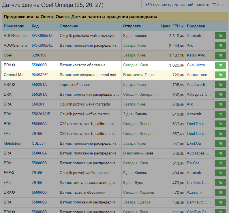Image resolution: width=229 pixels, height=213 pixels.
Task: Click description Тормозной шланг
Action: click(x=75, y=84)
